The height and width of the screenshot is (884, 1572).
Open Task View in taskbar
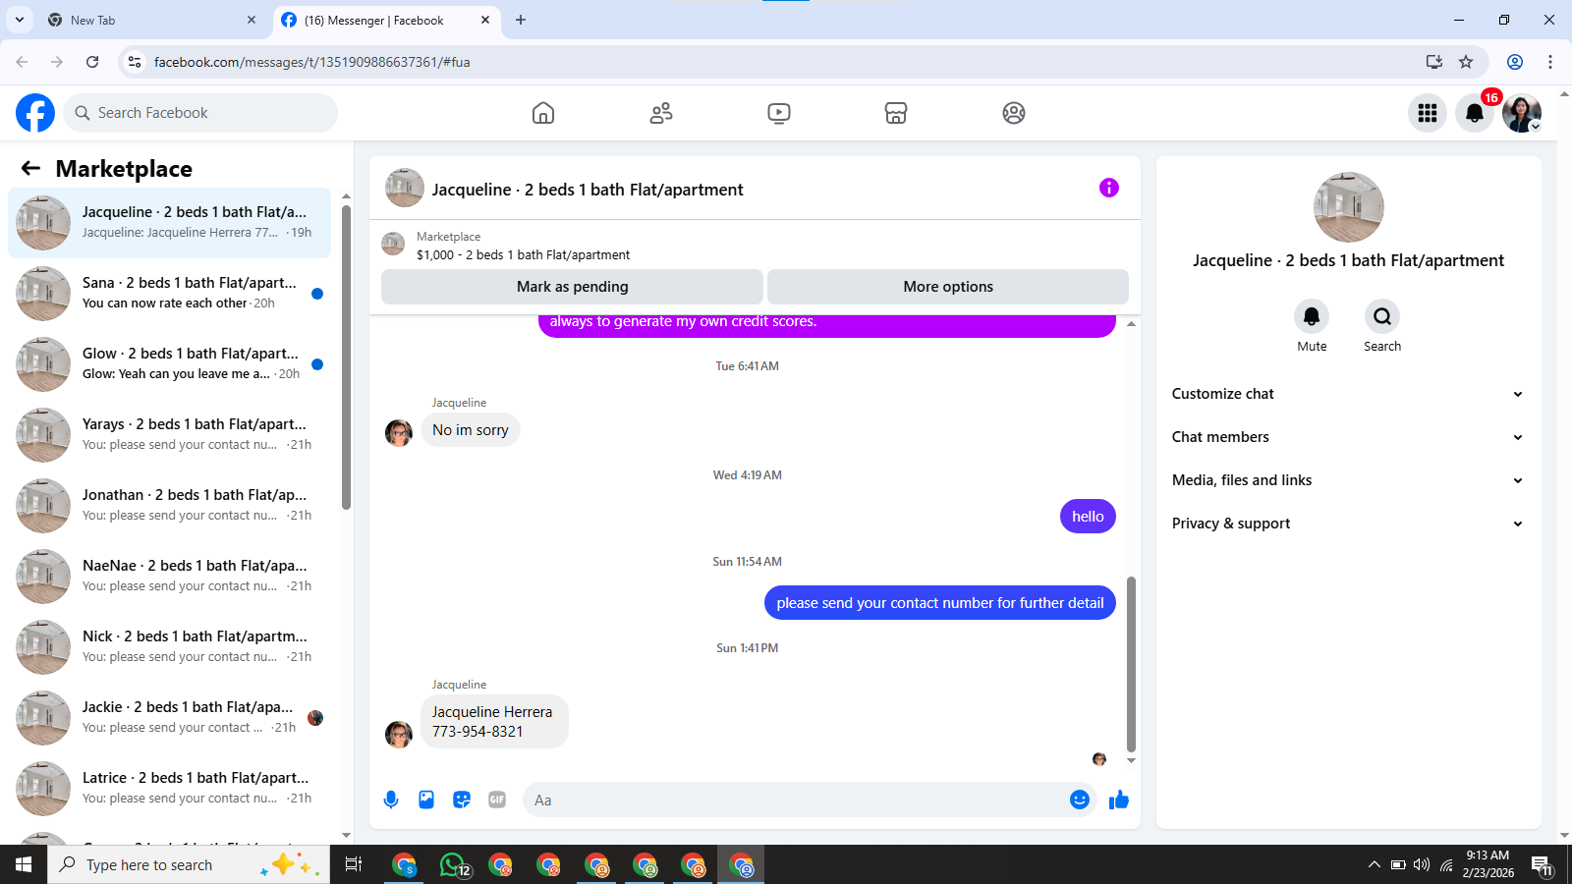coord(354,865)
